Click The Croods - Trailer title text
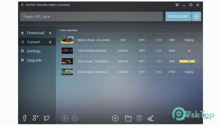The width and height of the screenshot is (221, 126). [94, 61]
